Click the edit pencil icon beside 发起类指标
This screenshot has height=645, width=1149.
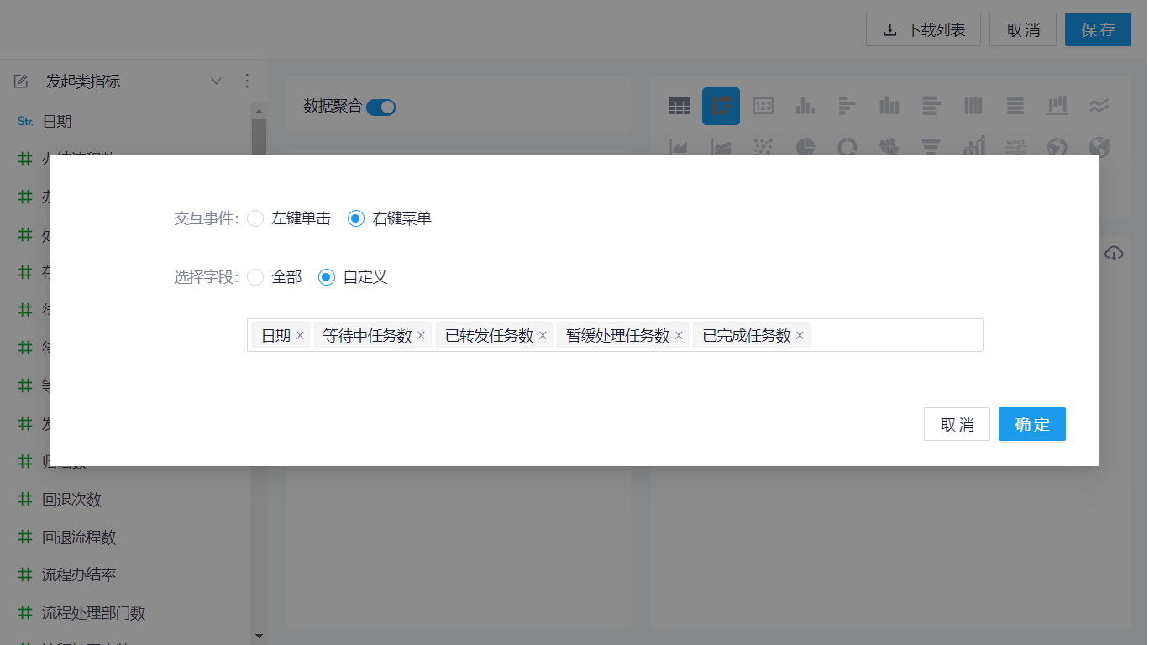[21, 81]
